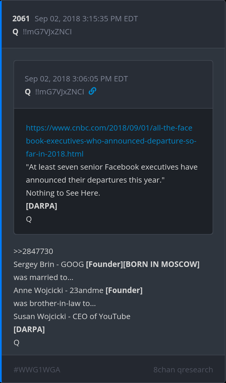Image resolution: width=226 pixels, height=383 pixels.
Task: Click the Sergey Brin - GOOG text
Action: [49, 264]
